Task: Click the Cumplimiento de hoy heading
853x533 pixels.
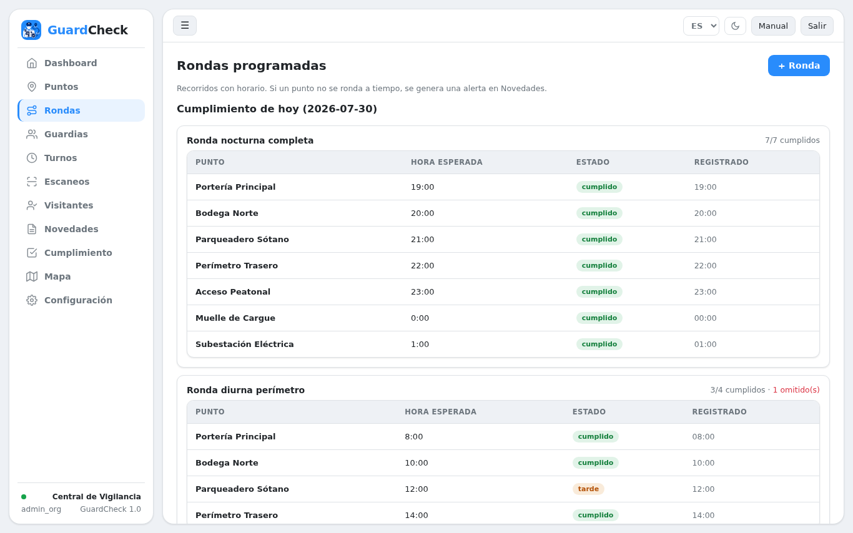Action: click(277, 109)
